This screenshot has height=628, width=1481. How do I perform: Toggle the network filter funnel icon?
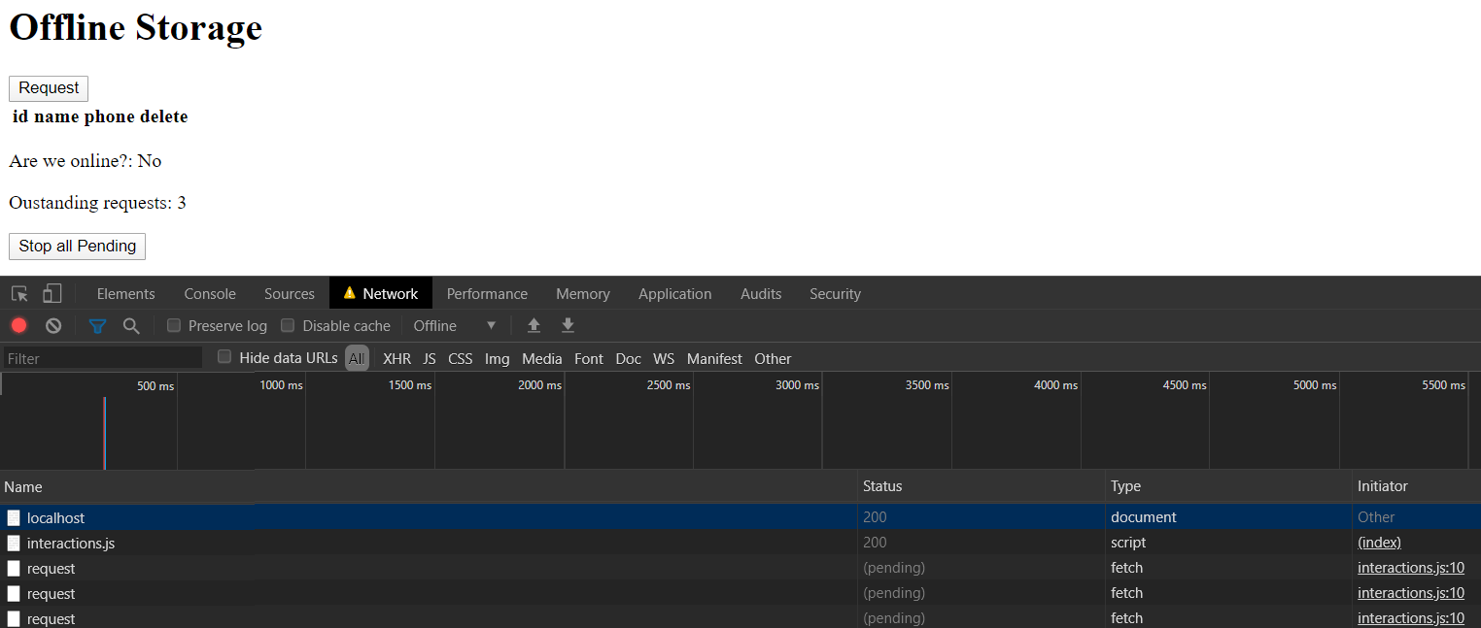(97, 326)
